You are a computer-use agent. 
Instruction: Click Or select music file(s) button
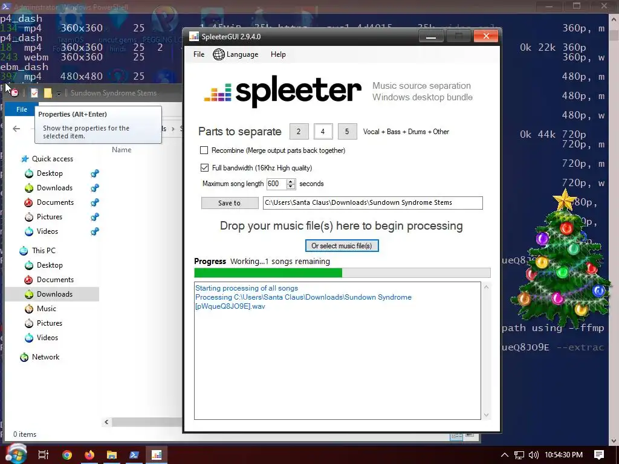click(x=342, y=246)
